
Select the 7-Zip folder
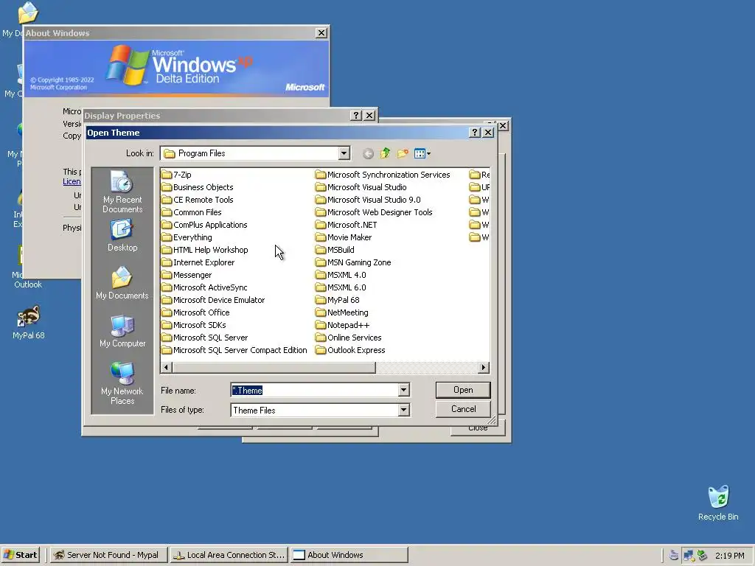[x=176, y=175]
